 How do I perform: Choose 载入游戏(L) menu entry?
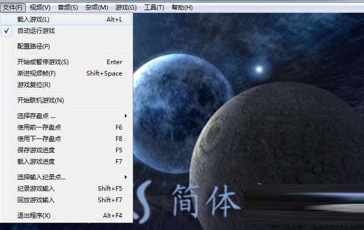tap(66, 19)
